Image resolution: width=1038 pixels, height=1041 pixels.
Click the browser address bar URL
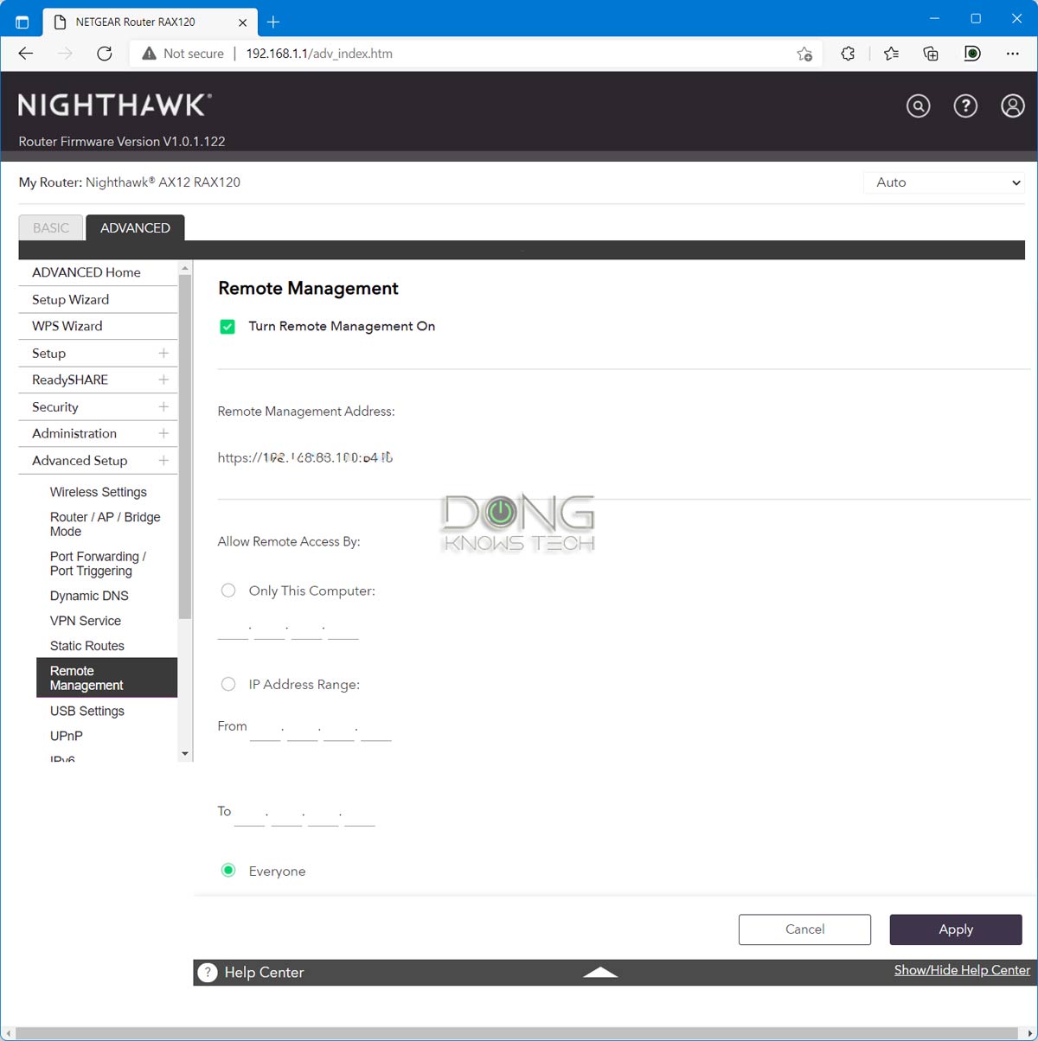tap(319, 54)
